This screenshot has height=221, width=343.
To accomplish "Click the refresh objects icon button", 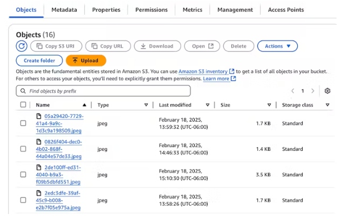I will click(x=22, y=46).
